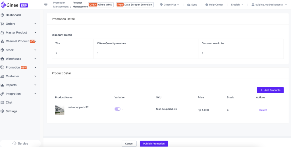Open the English language dropdown
The width and height of the screenshot is (291, 147).
(237, 5)
